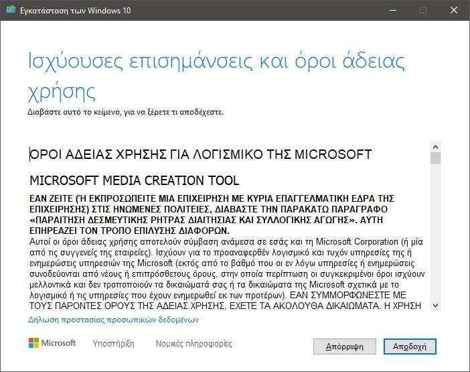Click the license scrollbar thumb
470x372 pixels.
(x=435, y=158)
